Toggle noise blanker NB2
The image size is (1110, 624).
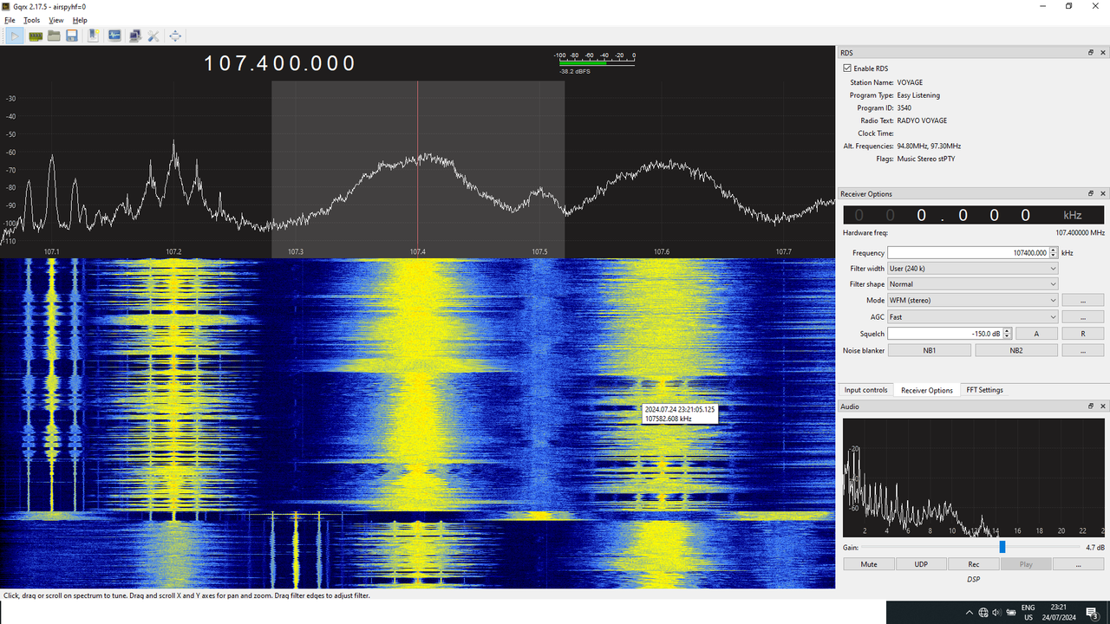pos(1016,351)
